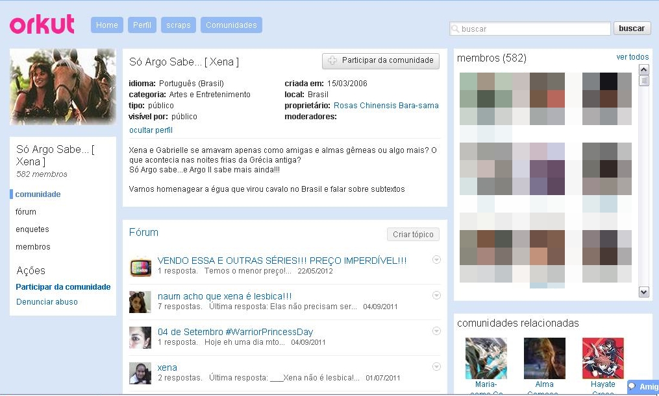Open Alma related community thumbnail
Screen dimensions: 659x396
(544, 358)
